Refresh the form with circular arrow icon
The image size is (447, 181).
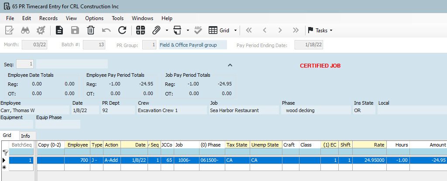[x=122, y=30]
